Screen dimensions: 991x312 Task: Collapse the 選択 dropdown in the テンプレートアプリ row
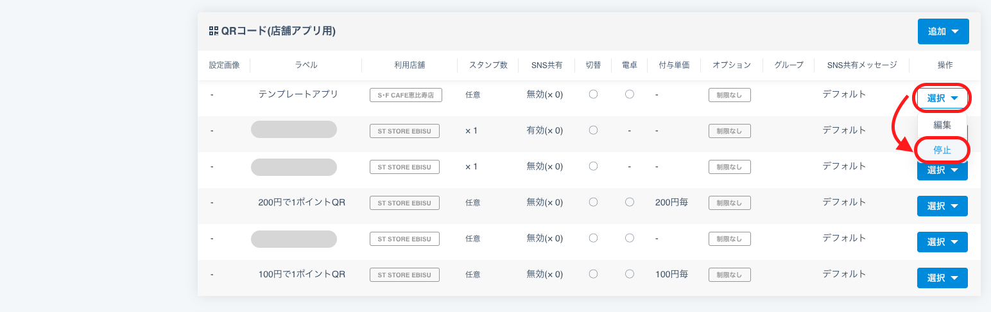(942, 98)
